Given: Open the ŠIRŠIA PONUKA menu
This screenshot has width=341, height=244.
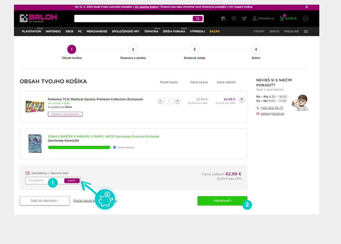Looking at the screenshot, I should click(174, 31).
